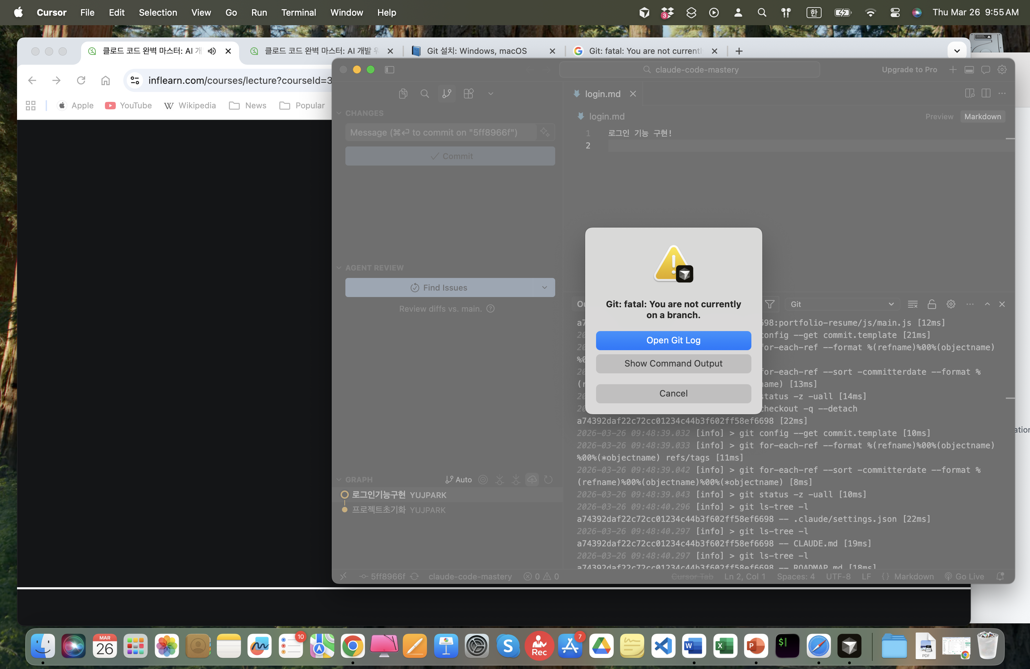This screenshot has height=669, width=1030.
Task: Refresh the graph with circular arrow icon
Action: [548, 480]
